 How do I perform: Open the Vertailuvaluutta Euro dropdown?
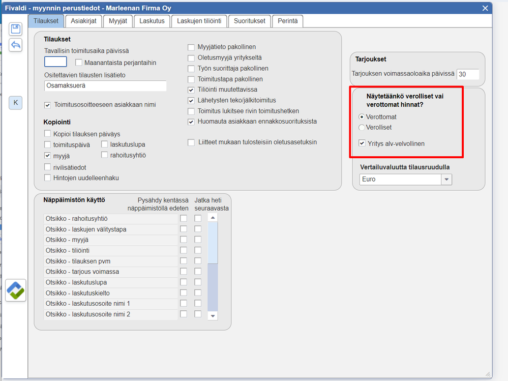[x=446, y=180]
